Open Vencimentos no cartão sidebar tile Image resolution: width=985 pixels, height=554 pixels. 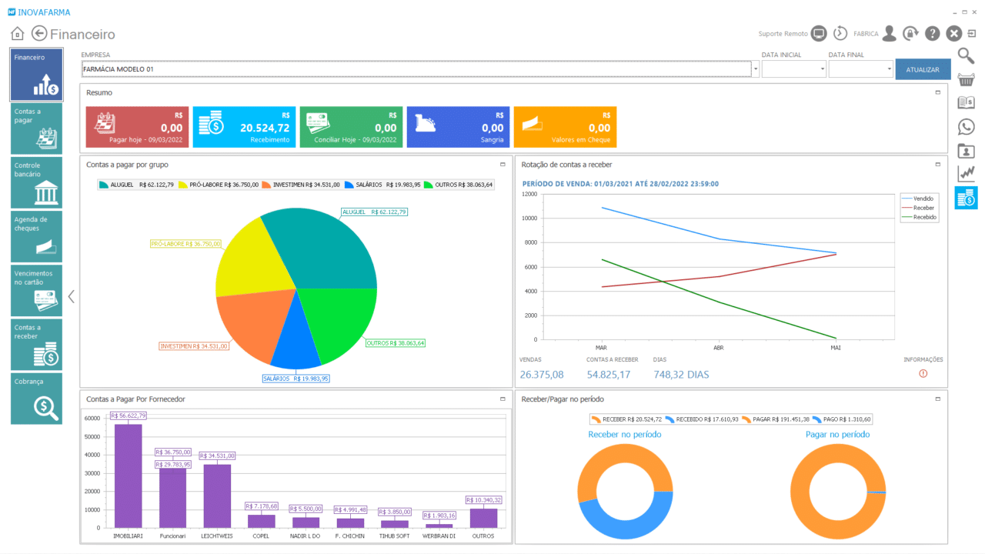pyautogui.click(x=36, y=291)
